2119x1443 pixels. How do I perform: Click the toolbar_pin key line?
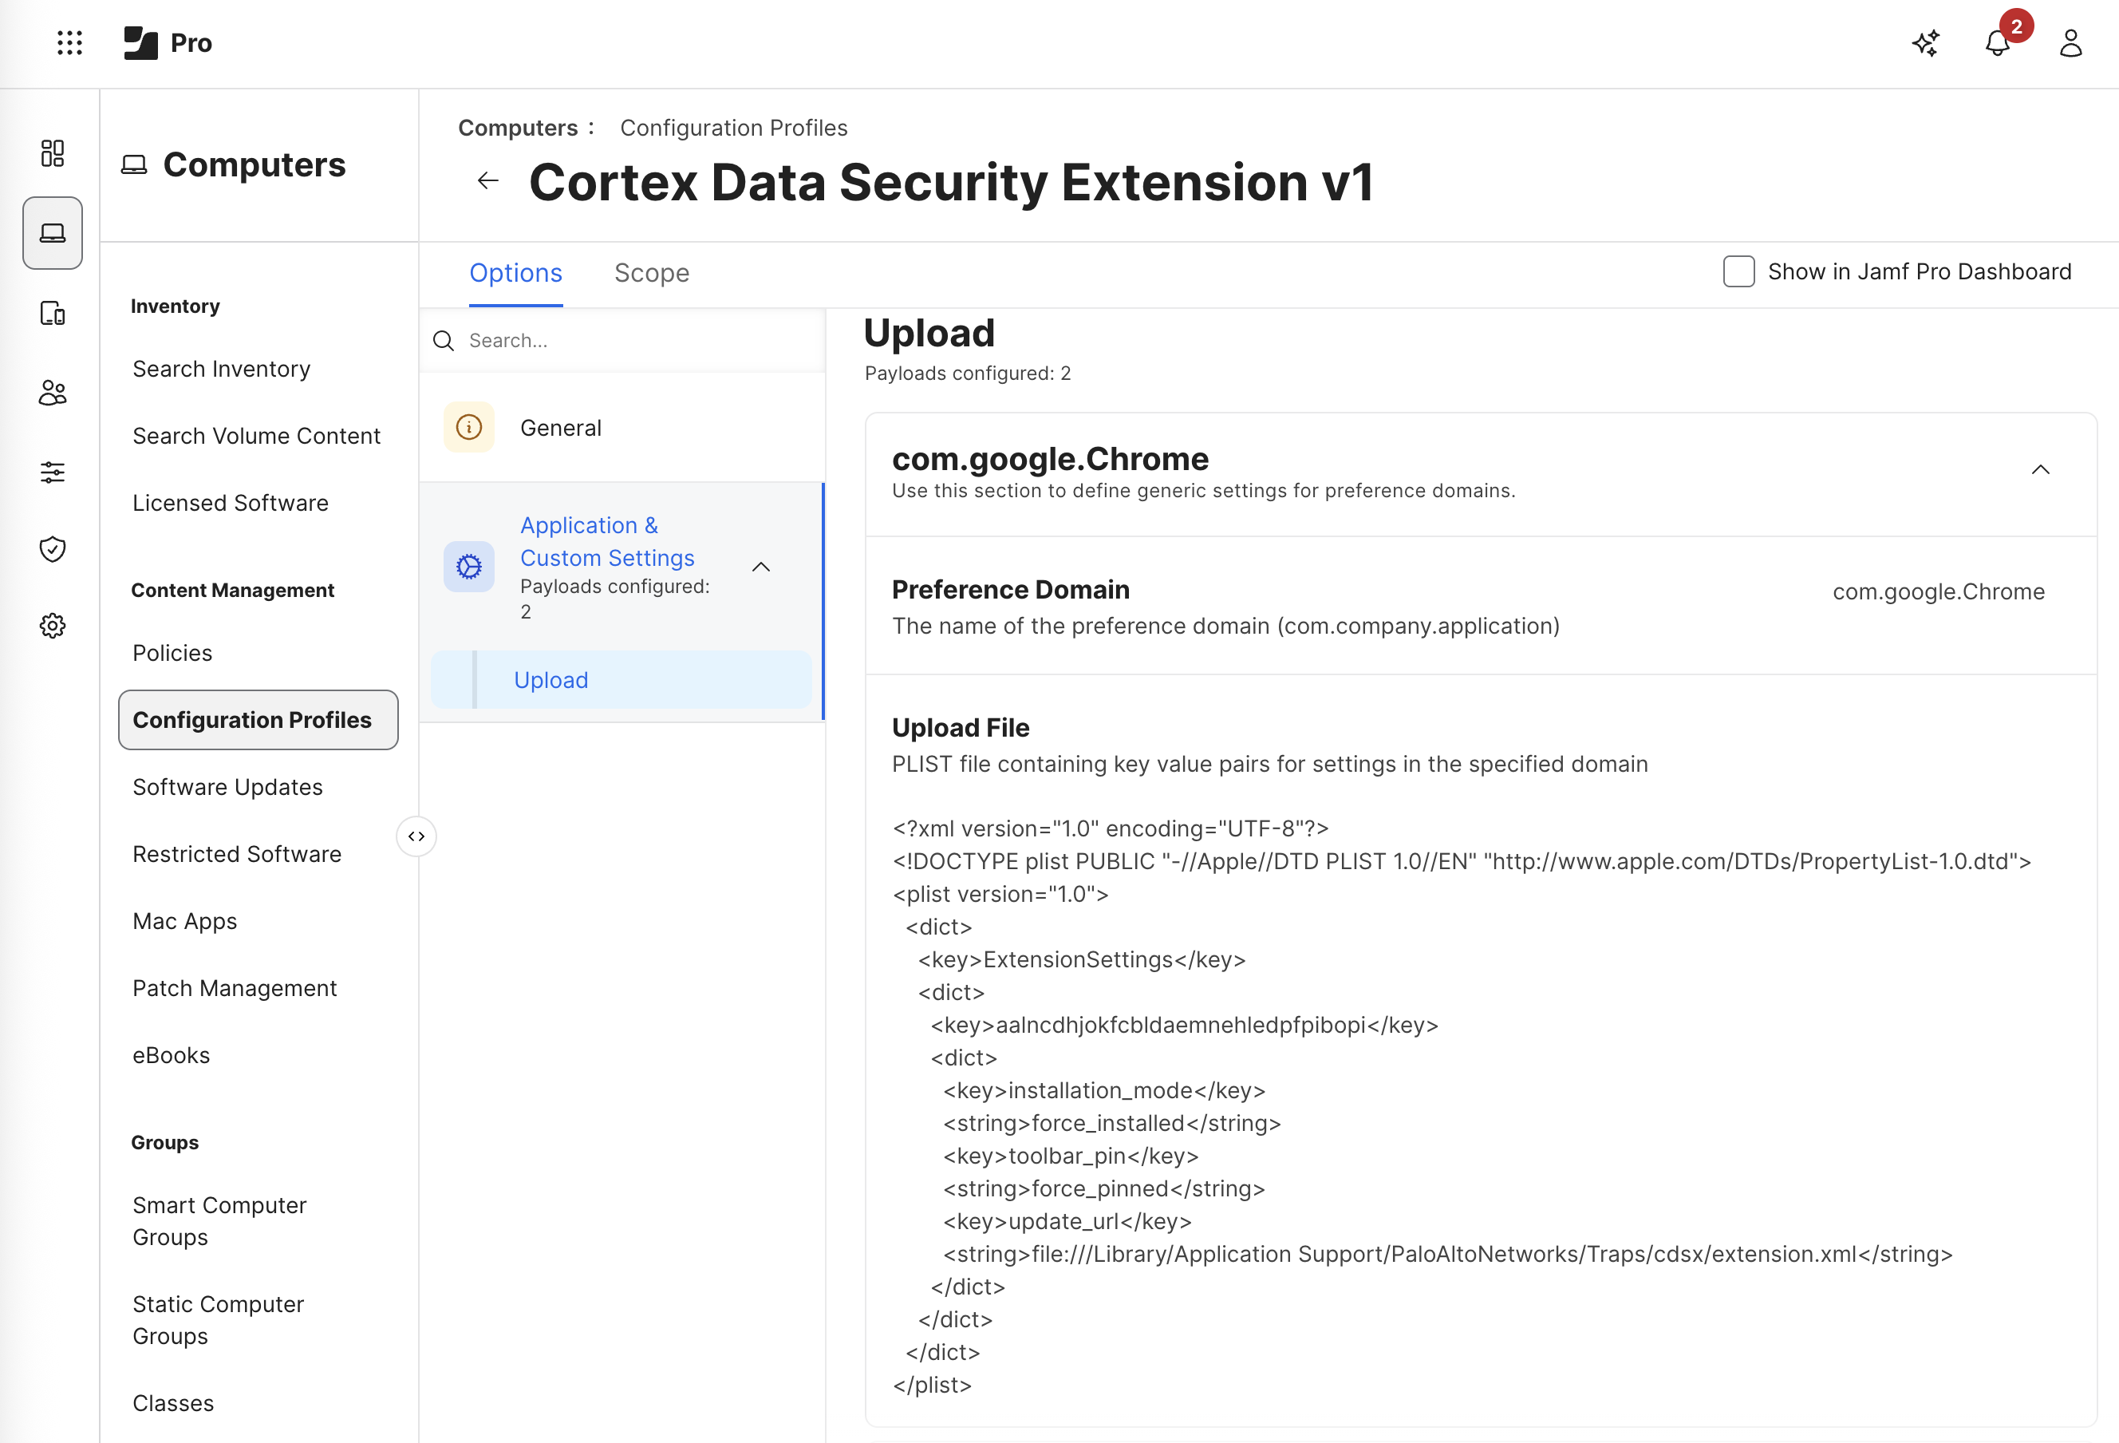click(1071, 1156)
